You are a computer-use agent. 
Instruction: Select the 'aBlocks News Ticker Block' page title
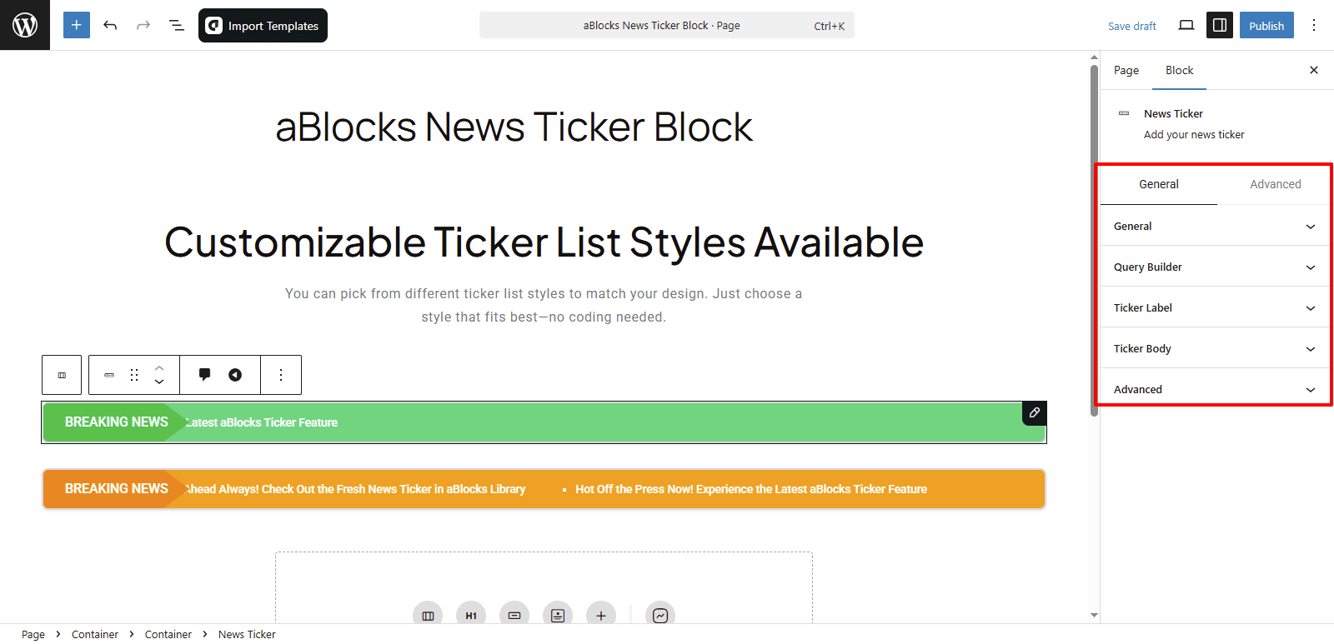514,127
